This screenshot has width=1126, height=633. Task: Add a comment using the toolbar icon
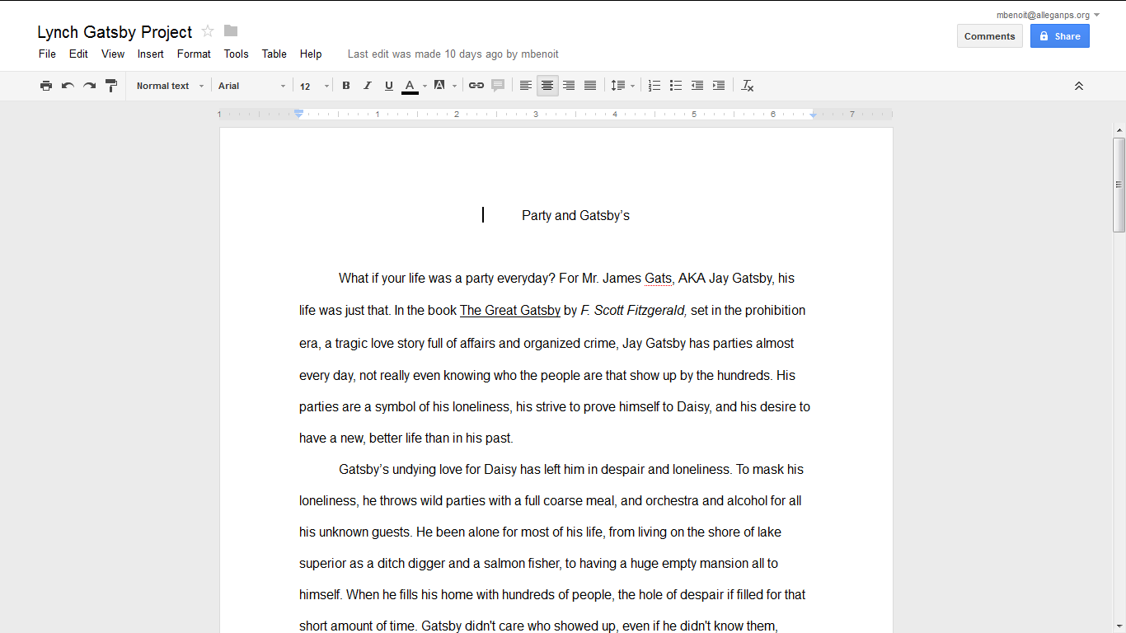pyautogui.click(x=498, y=86)
